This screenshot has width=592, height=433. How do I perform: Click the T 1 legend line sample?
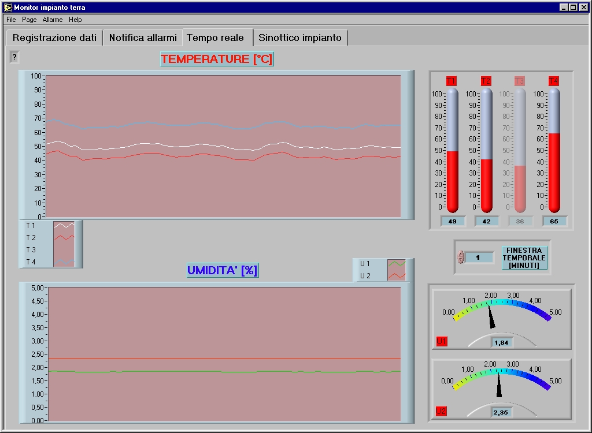(x=64, y=226)
